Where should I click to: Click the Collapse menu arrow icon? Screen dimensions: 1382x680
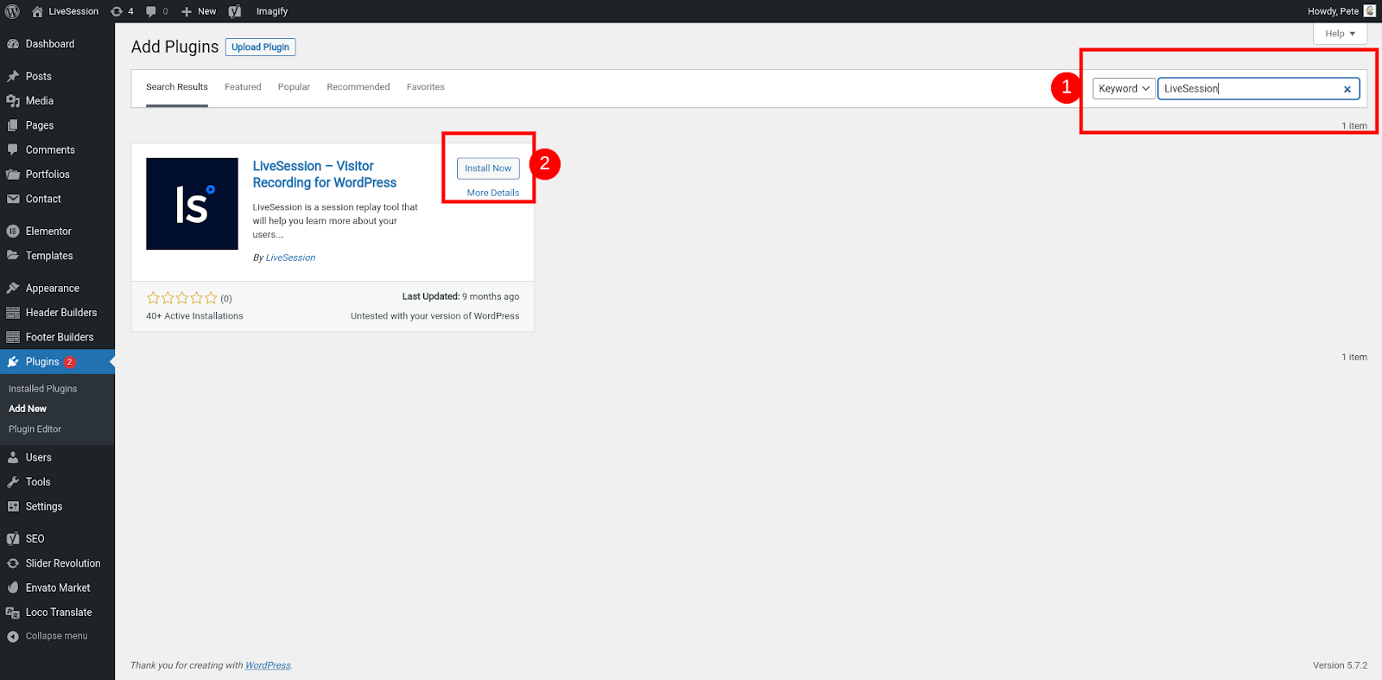(13, 637)
